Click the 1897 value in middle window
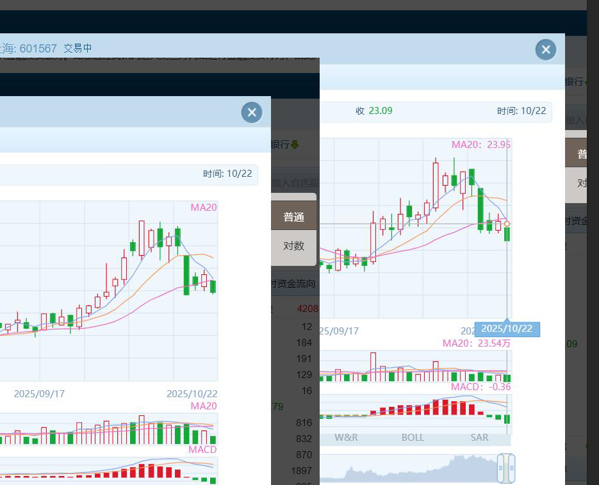 301,470
